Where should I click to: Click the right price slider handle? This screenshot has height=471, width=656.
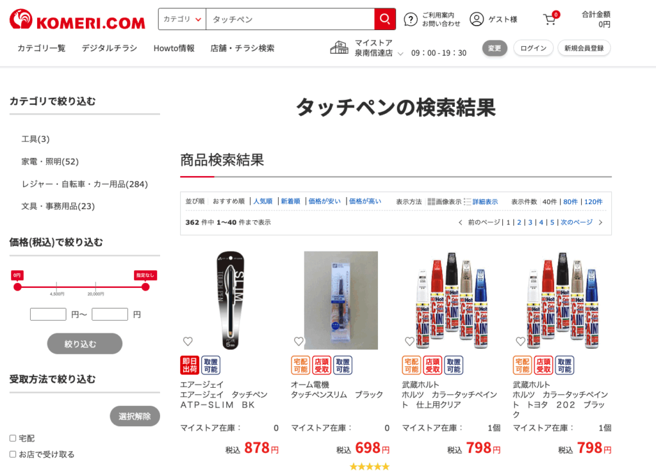[x=145, y=287]
